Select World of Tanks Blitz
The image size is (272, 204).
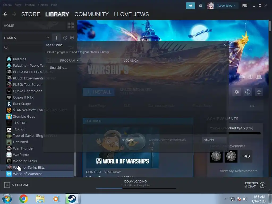point(37,168)
